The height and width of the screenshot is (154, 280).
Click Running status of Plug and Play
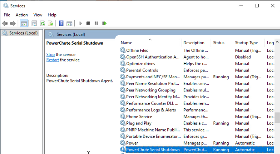[221, 123]
